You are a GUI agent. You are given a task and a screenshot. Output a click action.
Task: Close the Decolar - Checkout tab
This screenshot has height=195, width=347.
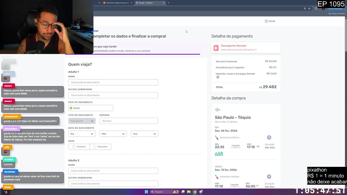tap(164, 3)
